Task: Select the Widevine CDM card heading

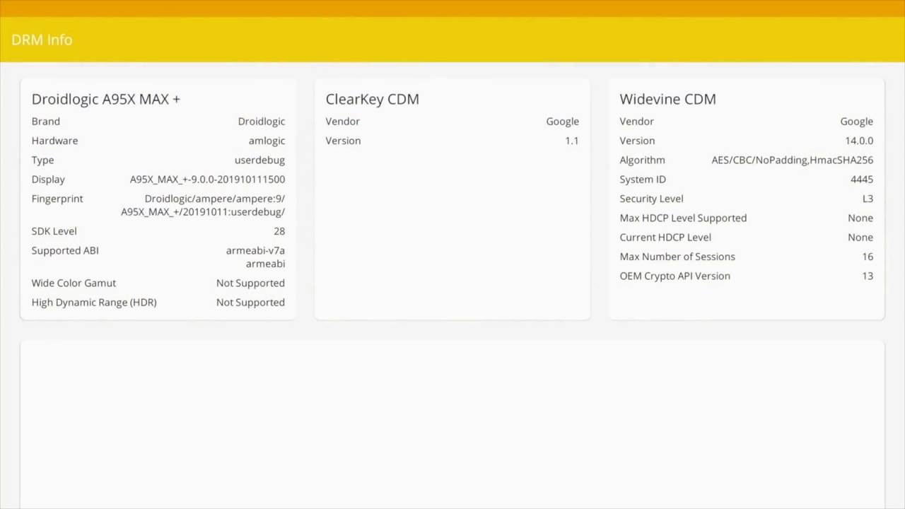Action: 668,99
